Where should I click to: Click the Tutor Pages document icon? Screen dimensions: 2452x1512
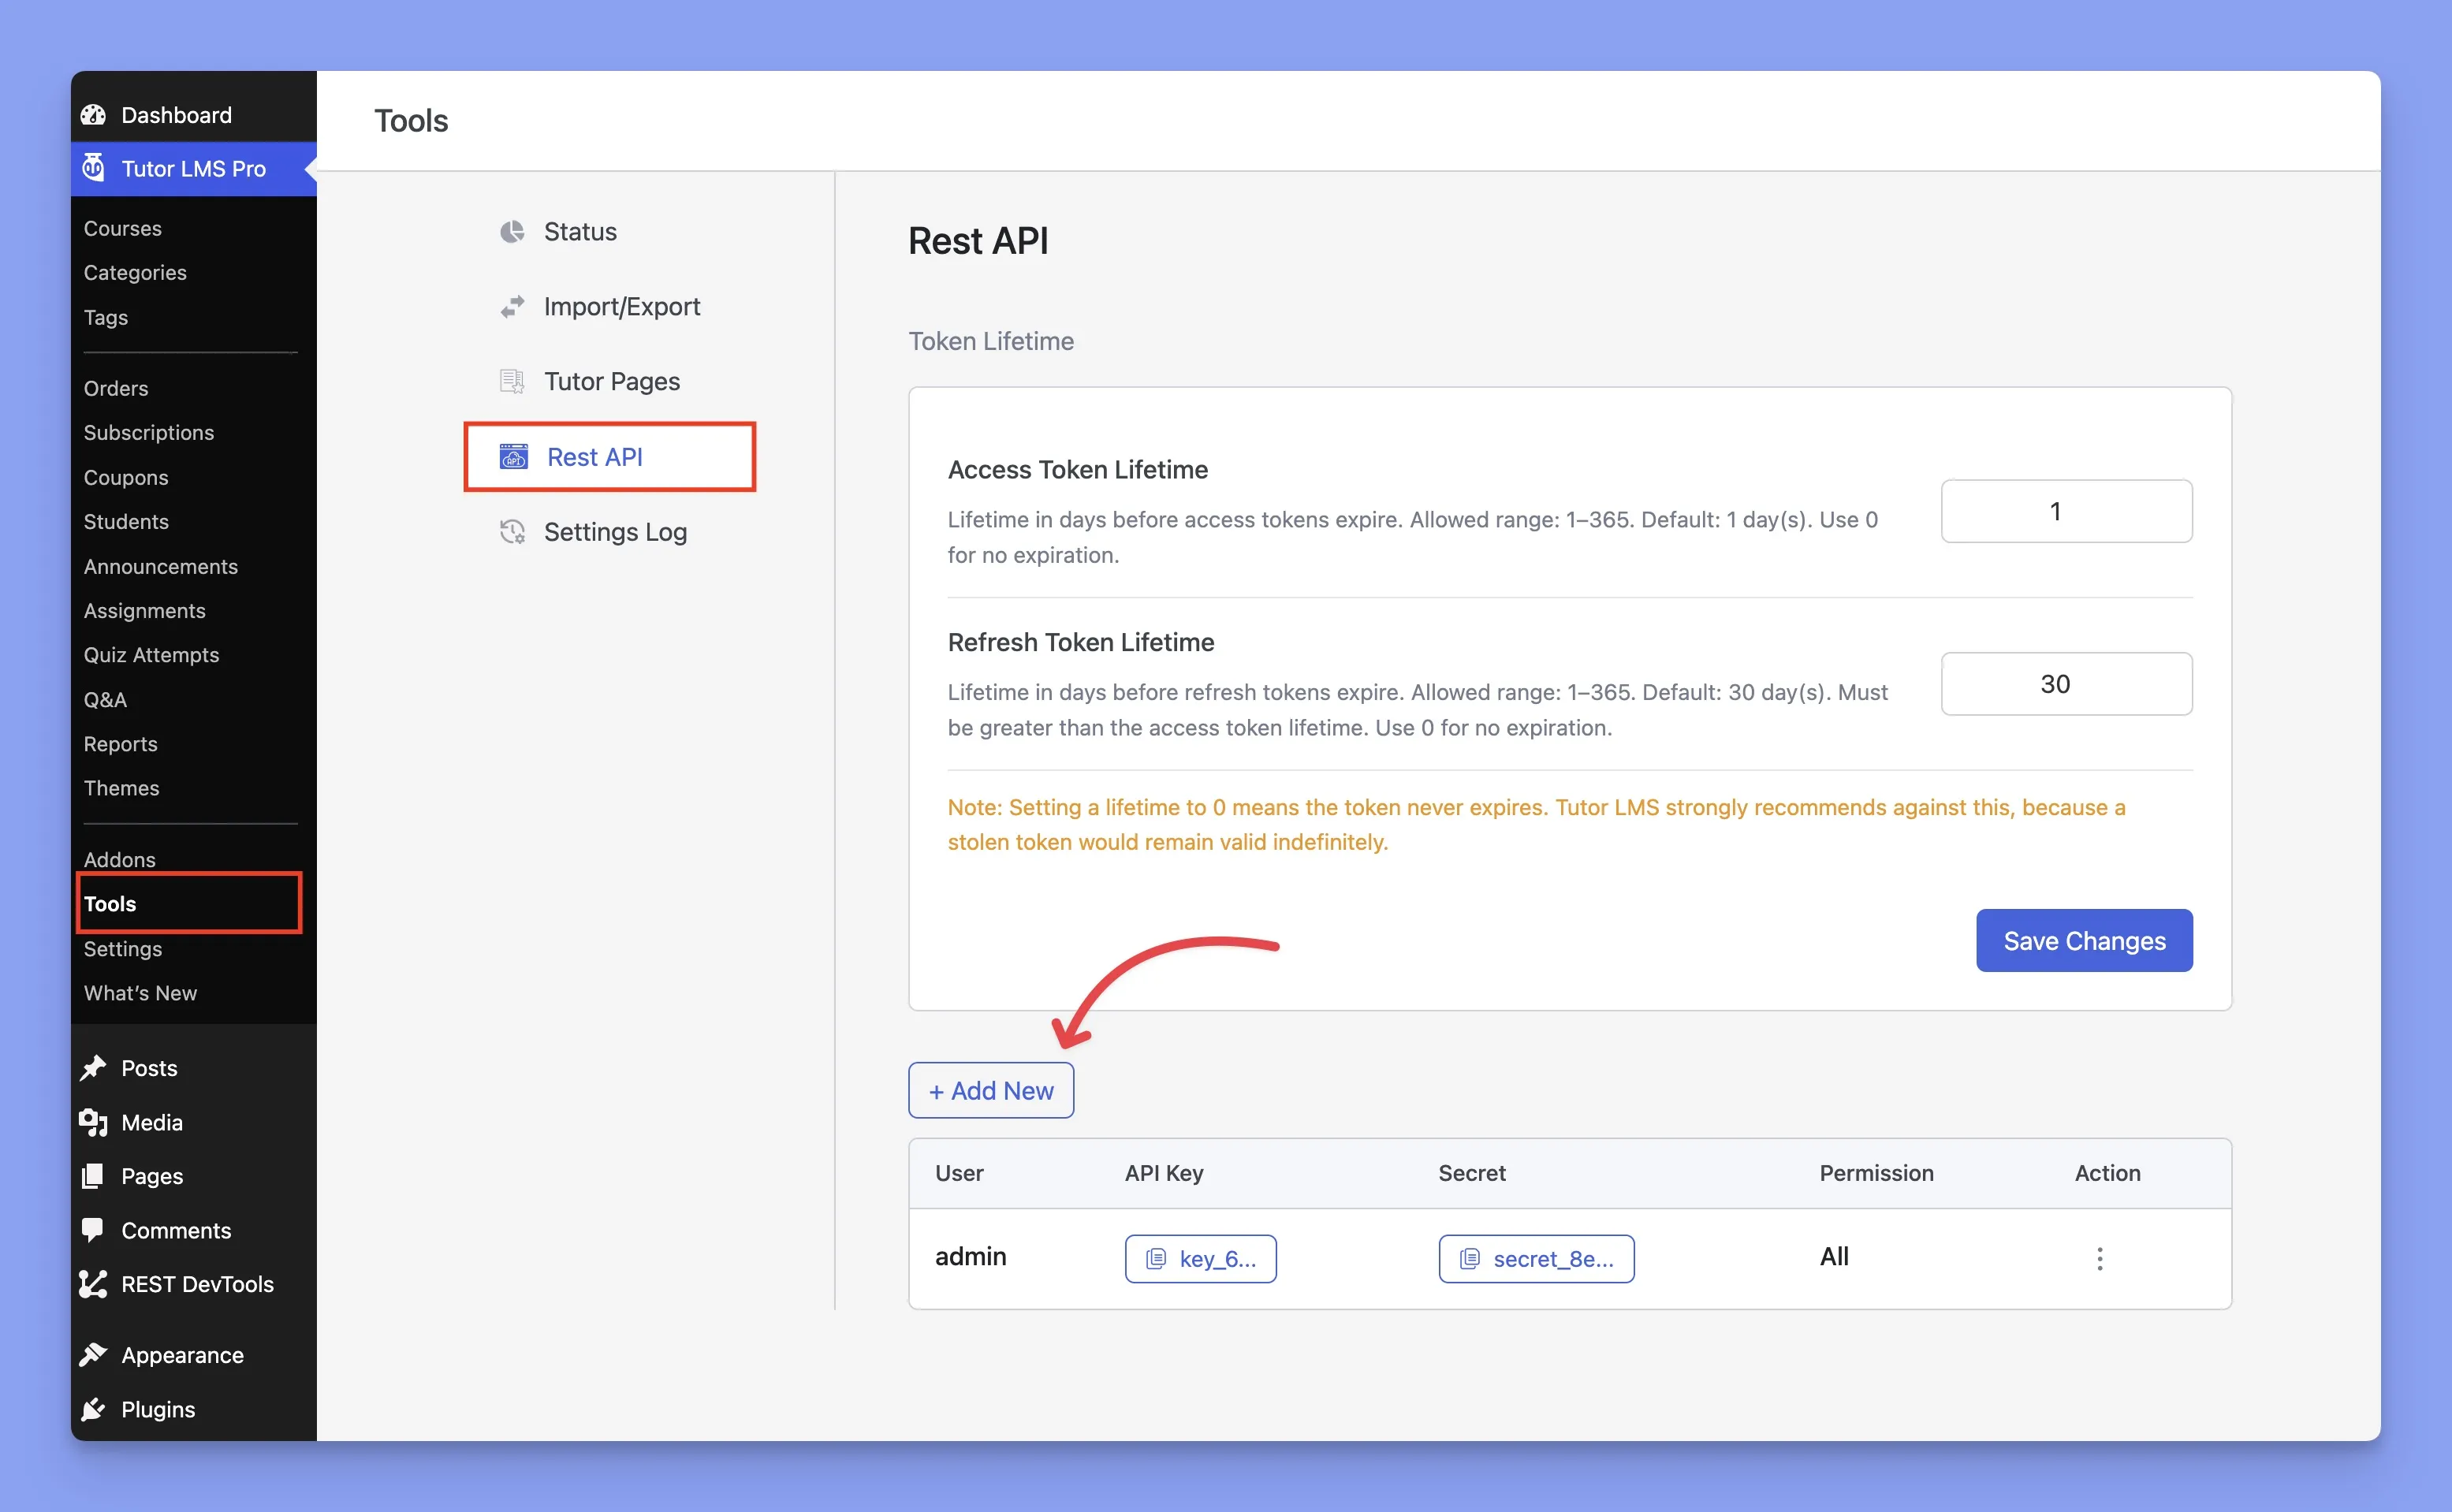point(512,381)
